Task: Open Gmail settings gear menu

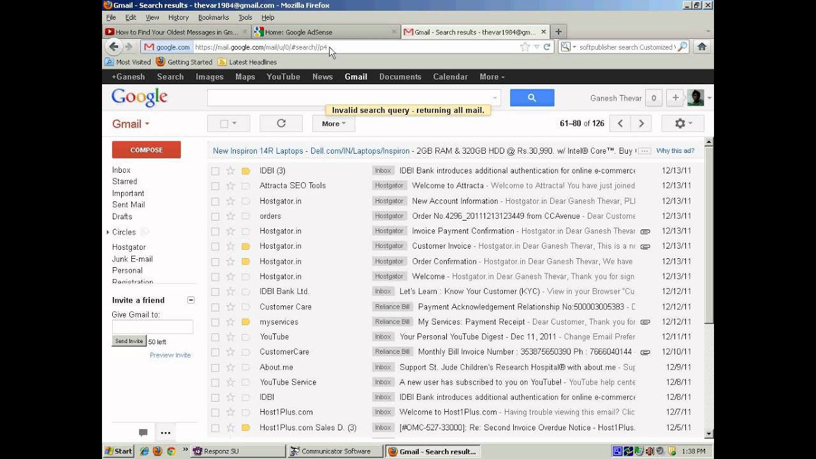Action: [682, 124]
